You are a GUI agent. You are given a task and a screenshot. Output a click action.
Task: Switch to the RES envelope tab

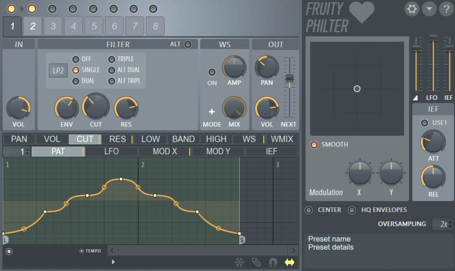(x=118, y=139)
